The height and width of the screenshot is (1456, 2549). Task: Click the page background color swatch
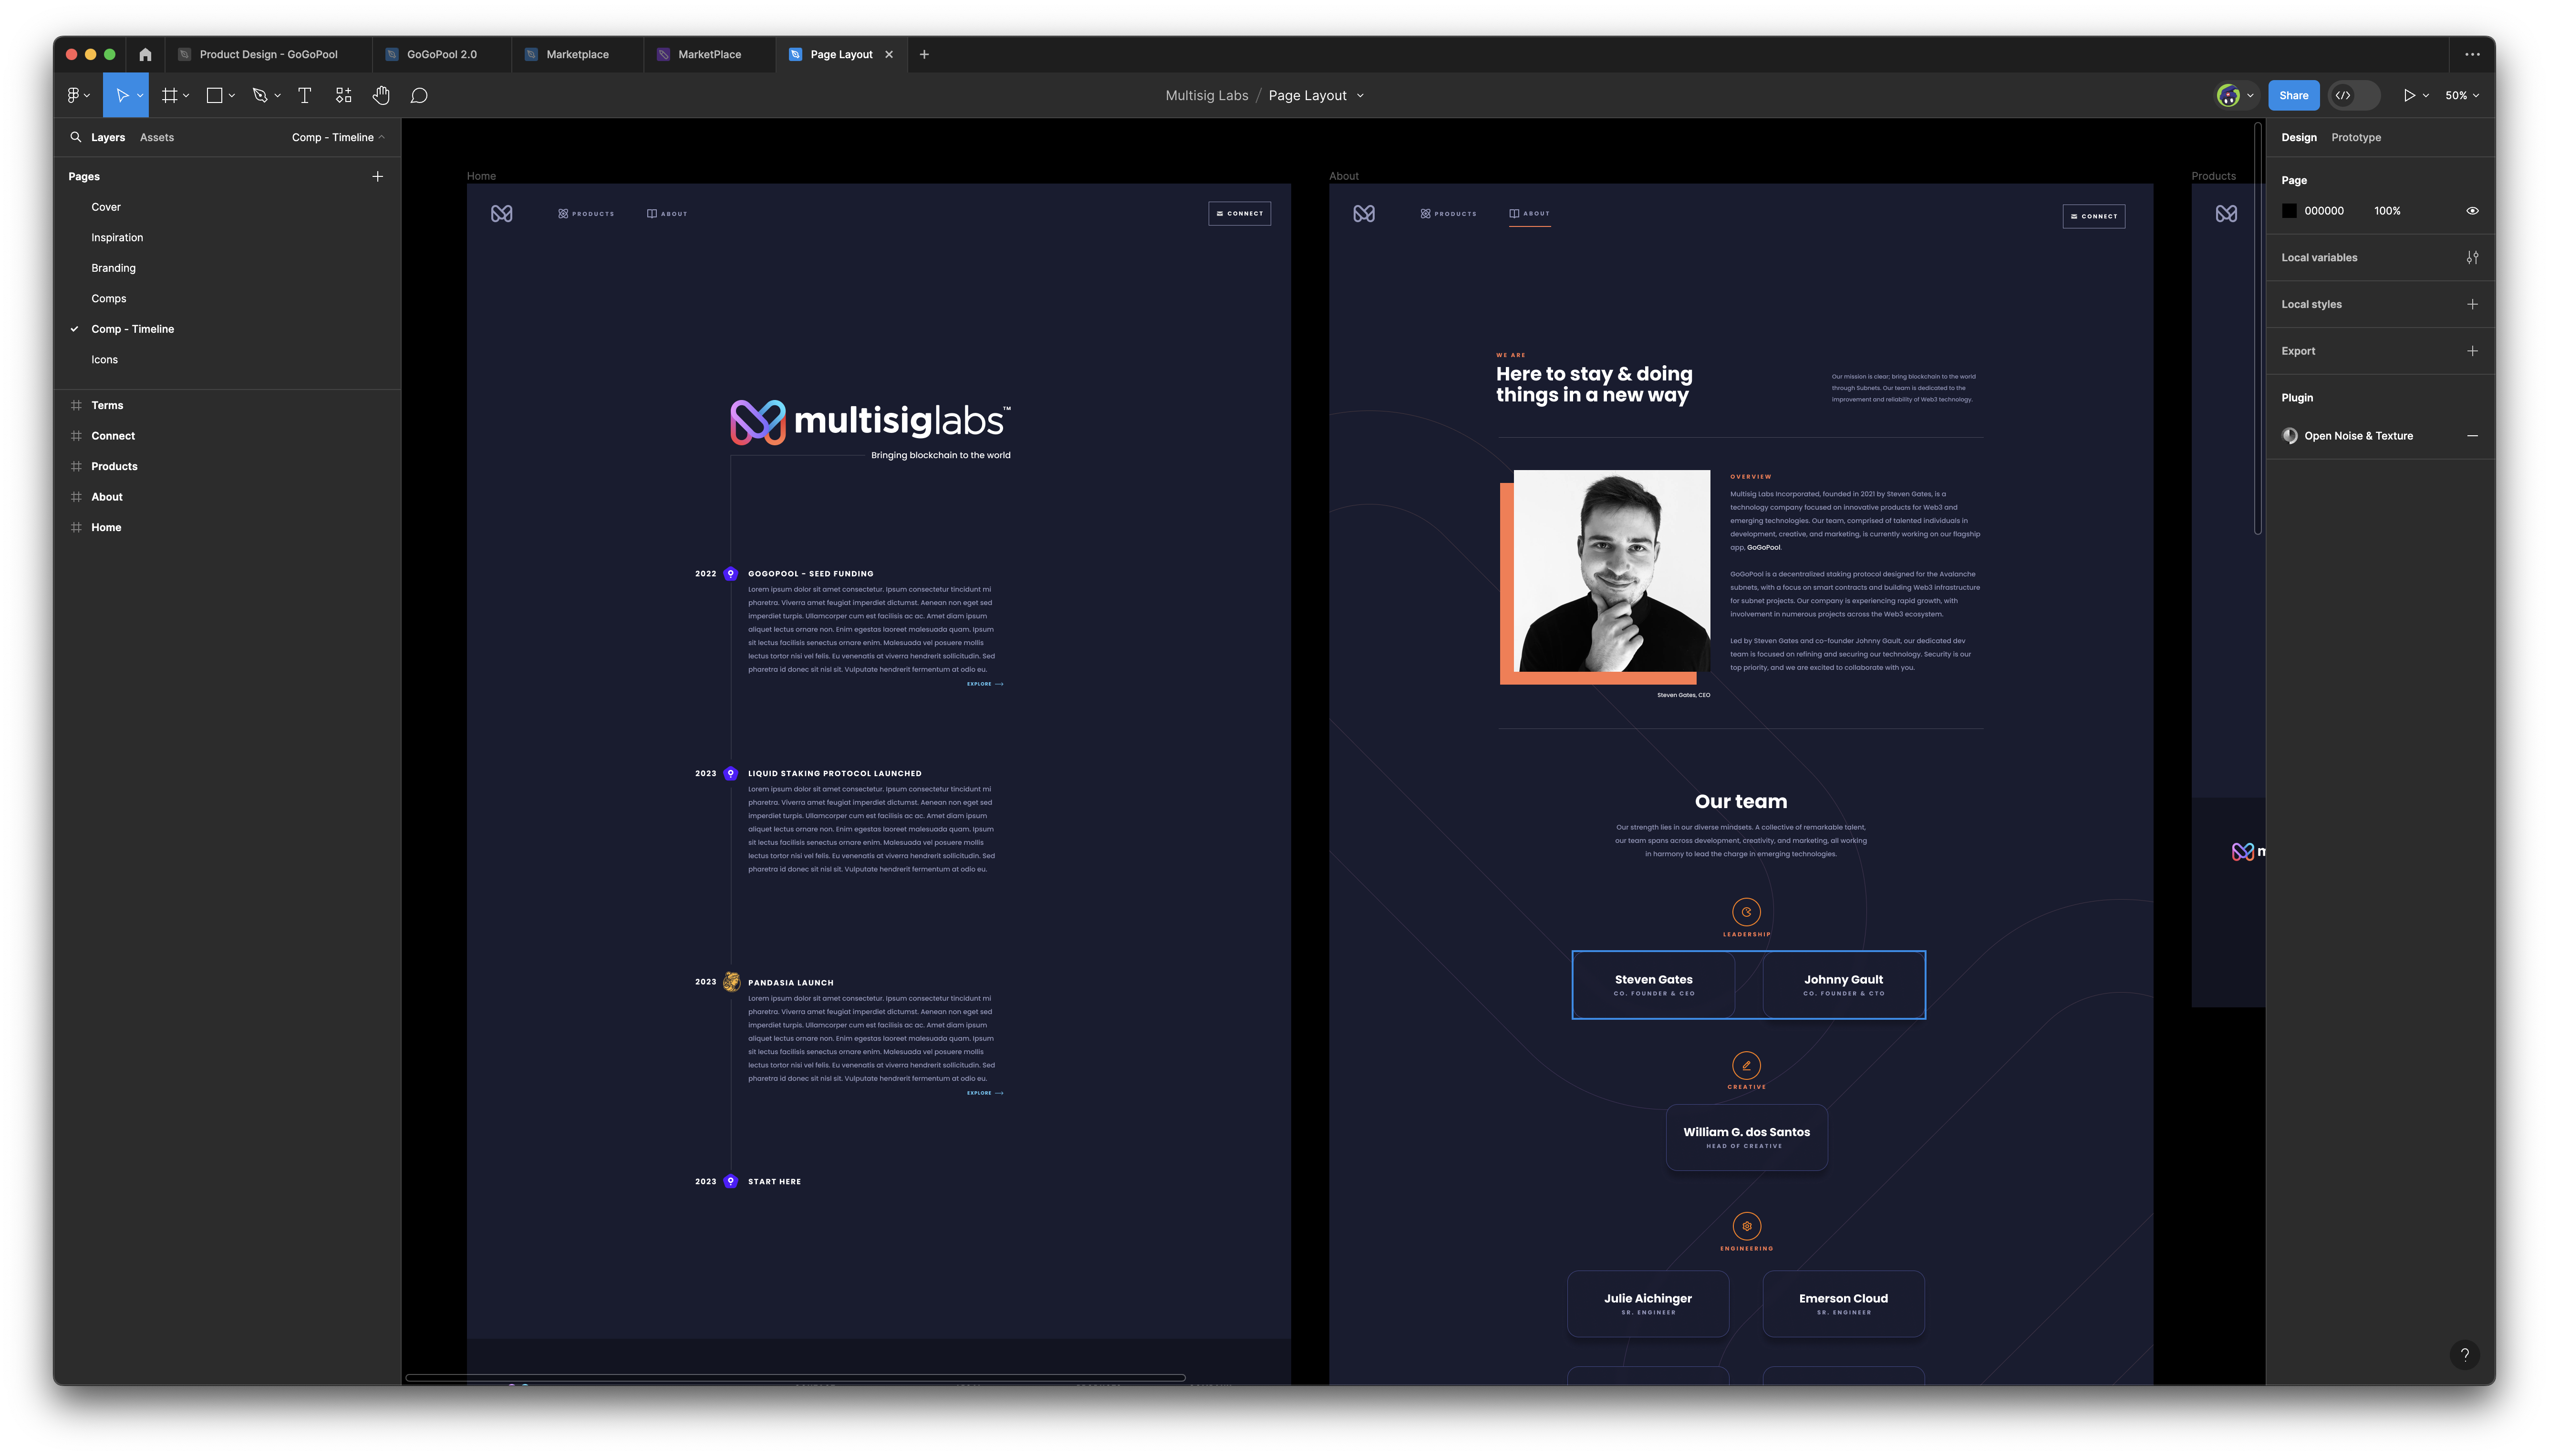tap(2289, 211)
